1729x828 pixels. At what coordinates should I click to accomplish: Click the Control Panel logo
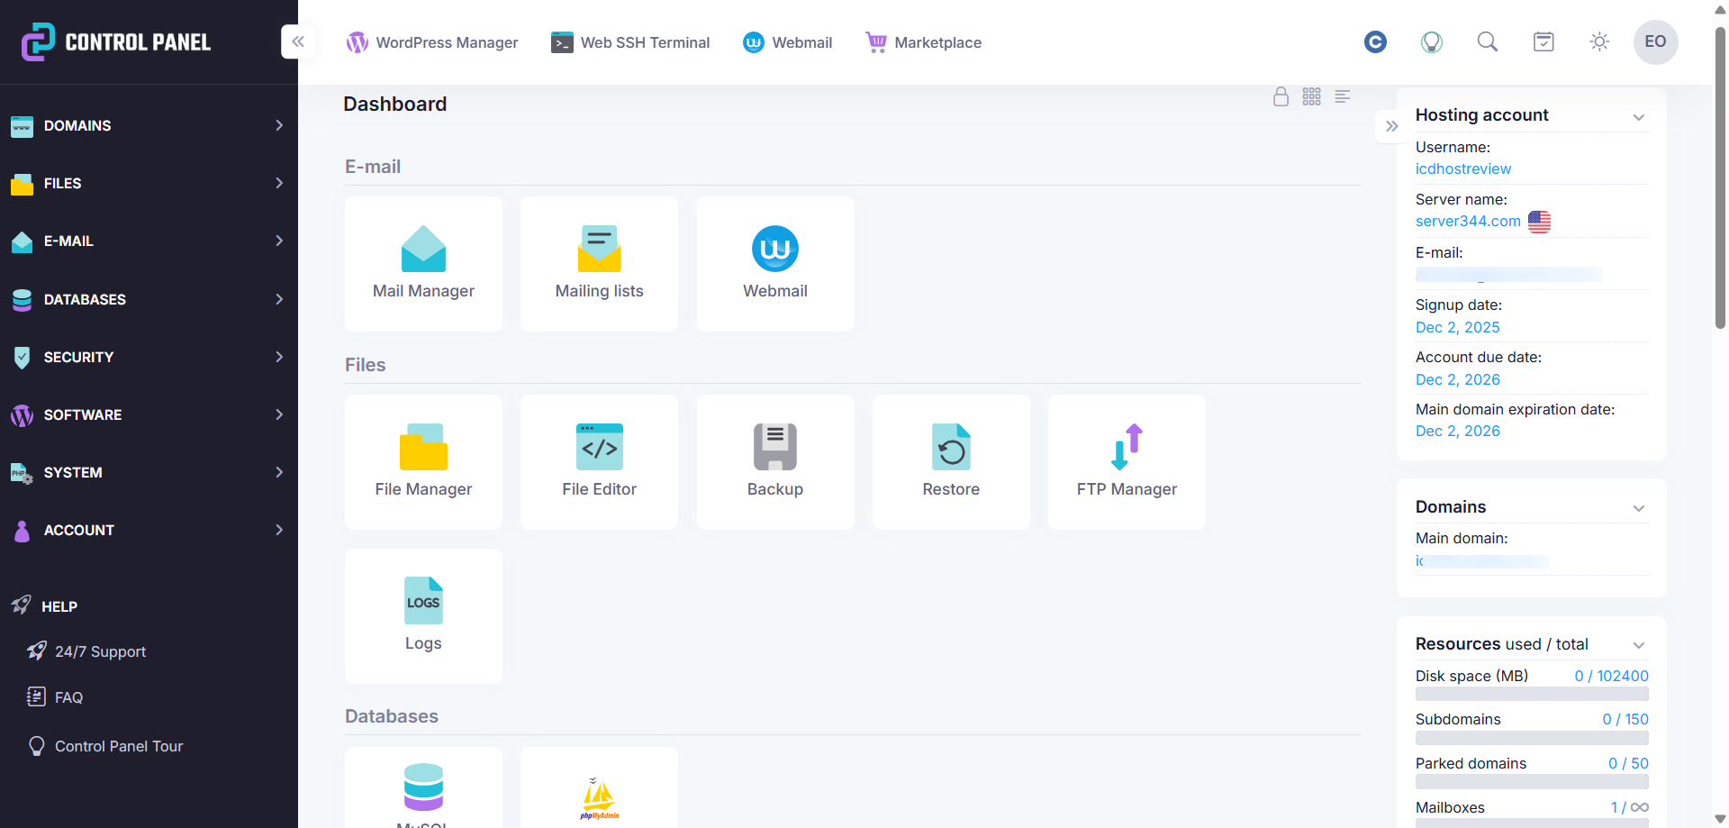[116, 41]
